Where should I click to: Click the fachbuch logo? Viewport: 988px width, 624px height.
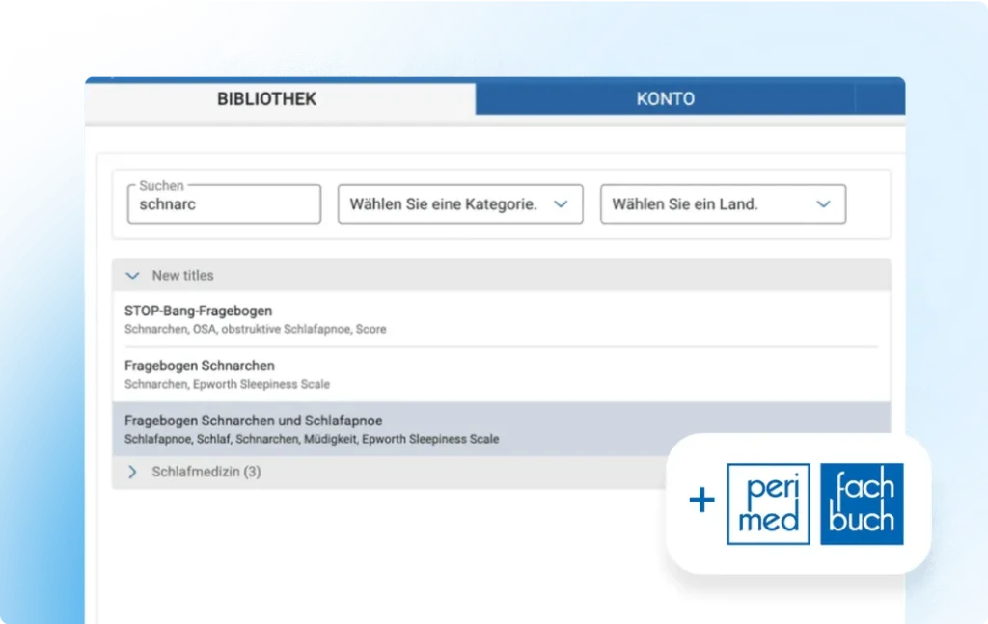coord(862,503)
